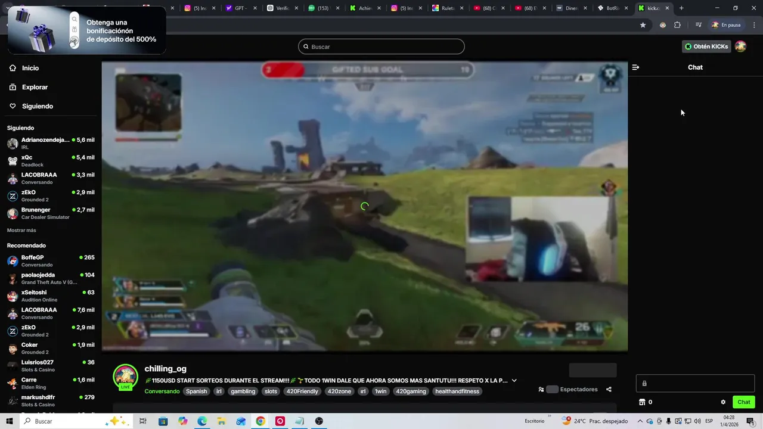Expand the stream title chevron
The height and width of the screenshot is (429, 763).
514,381
